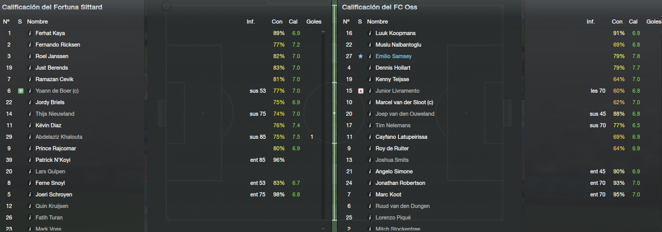Click the info icon beside Ferhat Kaya

30,33
